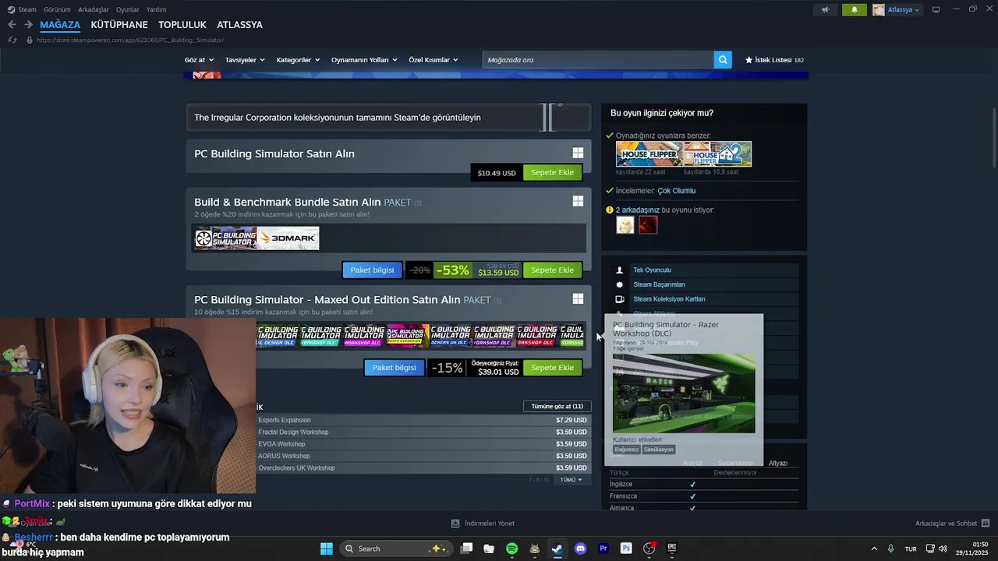Open the Steam Başarımları link

tap(659, 284)
